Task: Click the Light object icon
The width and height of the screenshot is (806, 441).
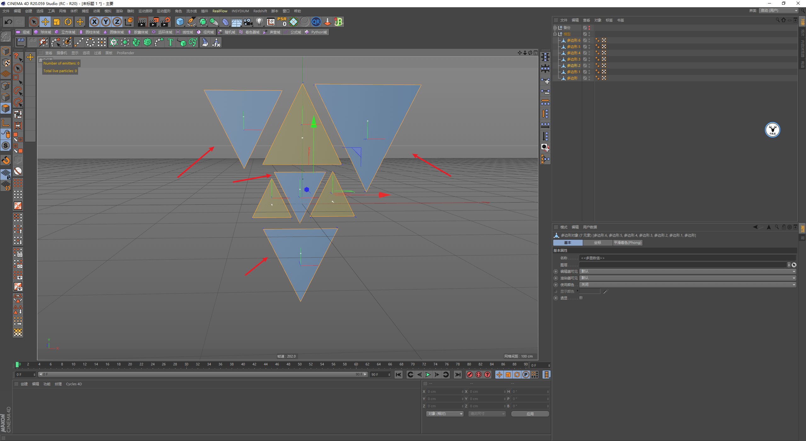Action: click(259, 22)
